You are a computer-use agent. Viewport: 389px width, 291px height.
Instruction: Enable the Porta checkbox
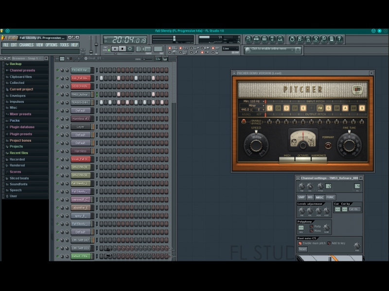311,226
